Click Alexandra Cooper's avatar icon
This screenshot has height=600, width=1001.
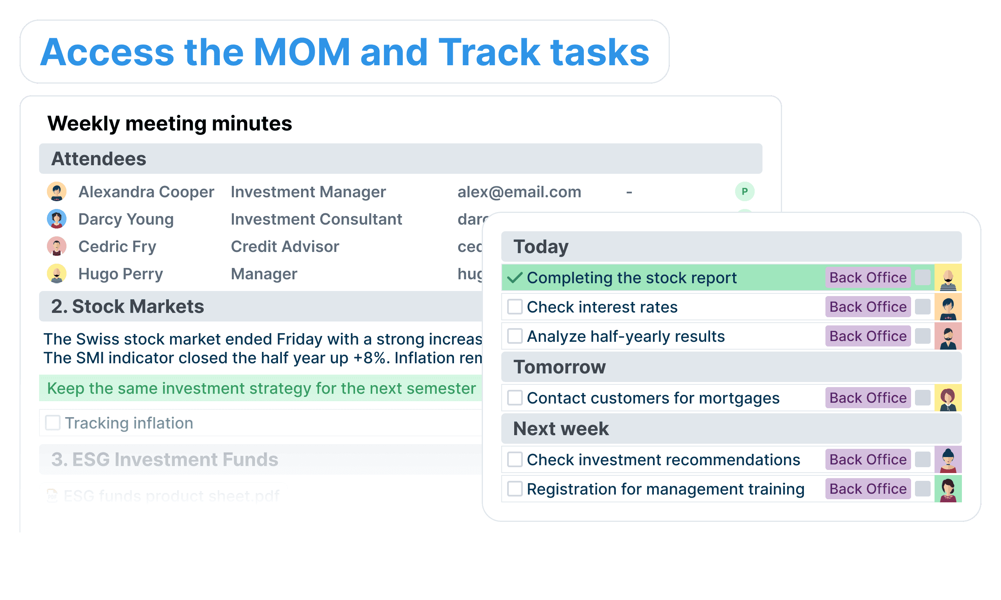pyautogui.click(x=57, y=192)
